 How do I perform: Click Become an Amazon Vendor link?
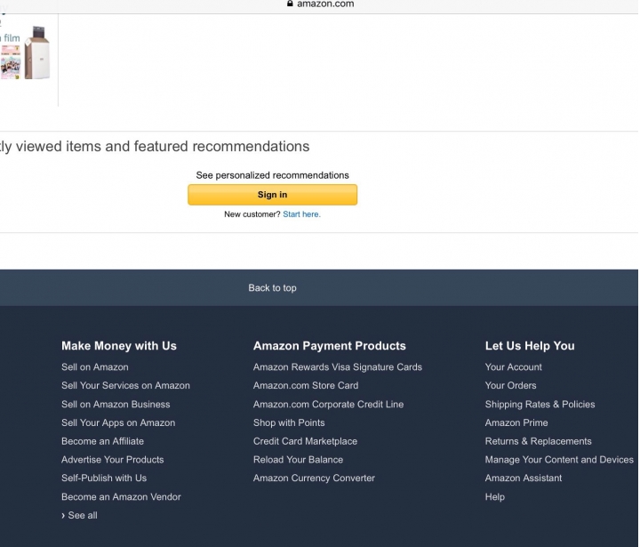pyautogui.click(x=121, y=497)
